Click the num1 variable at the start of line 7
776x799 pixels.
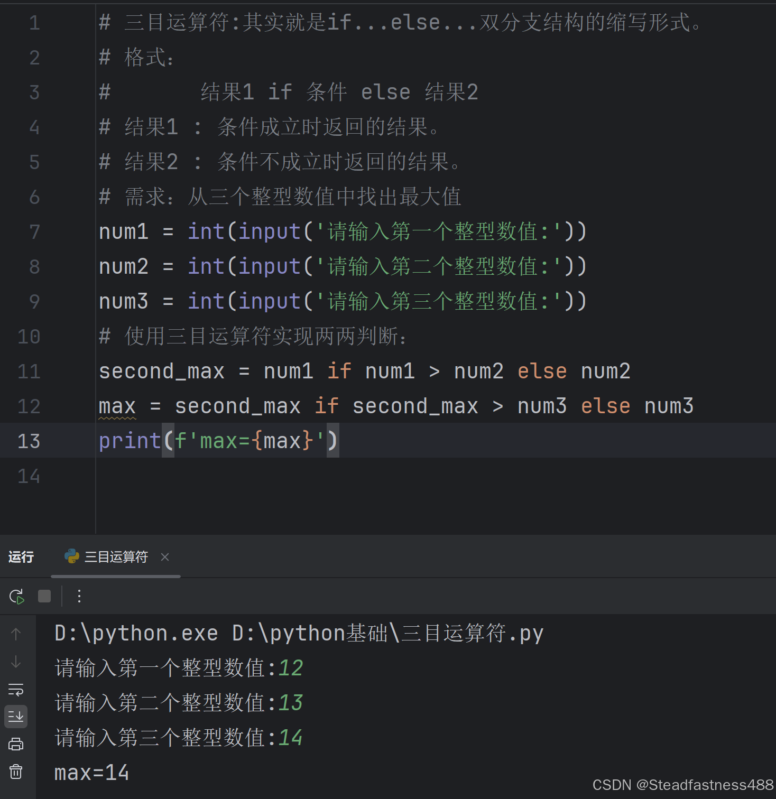[x=124, y=231]
